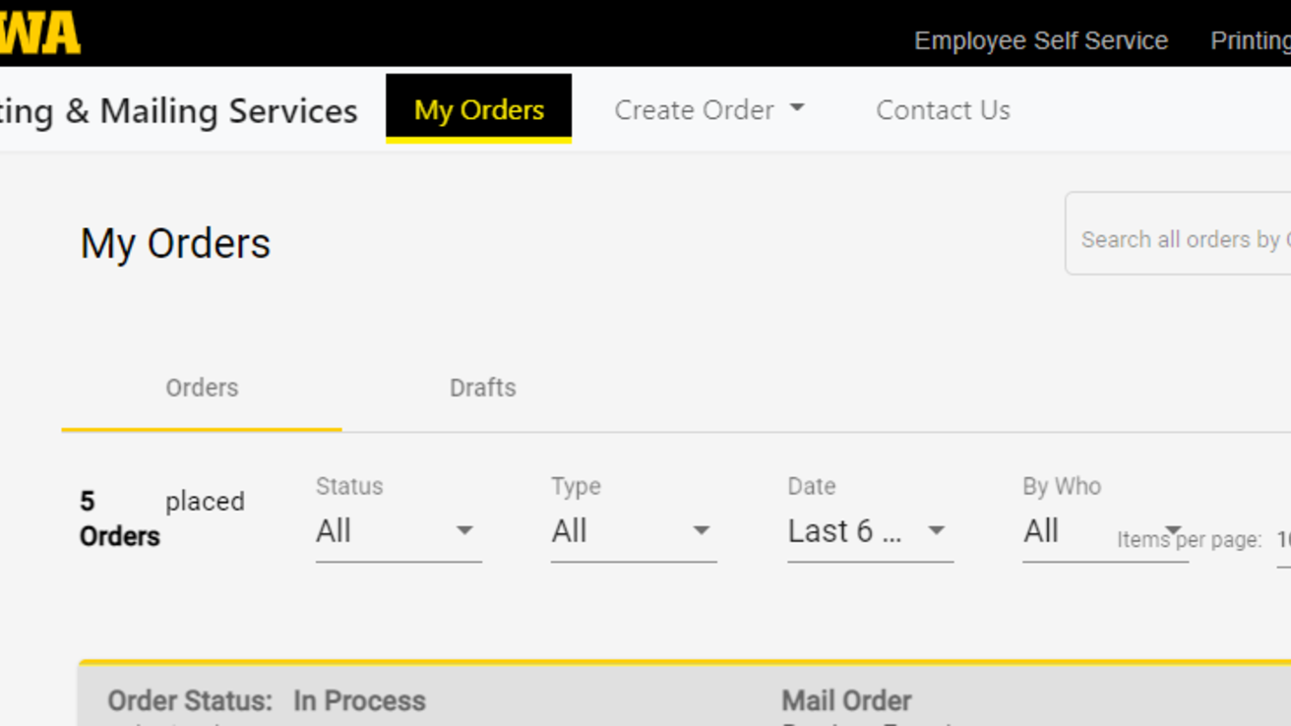Open the Create Order dropdown arrow
The height and width of the screenshot is (726, 1291).
(x=798, y=109)
